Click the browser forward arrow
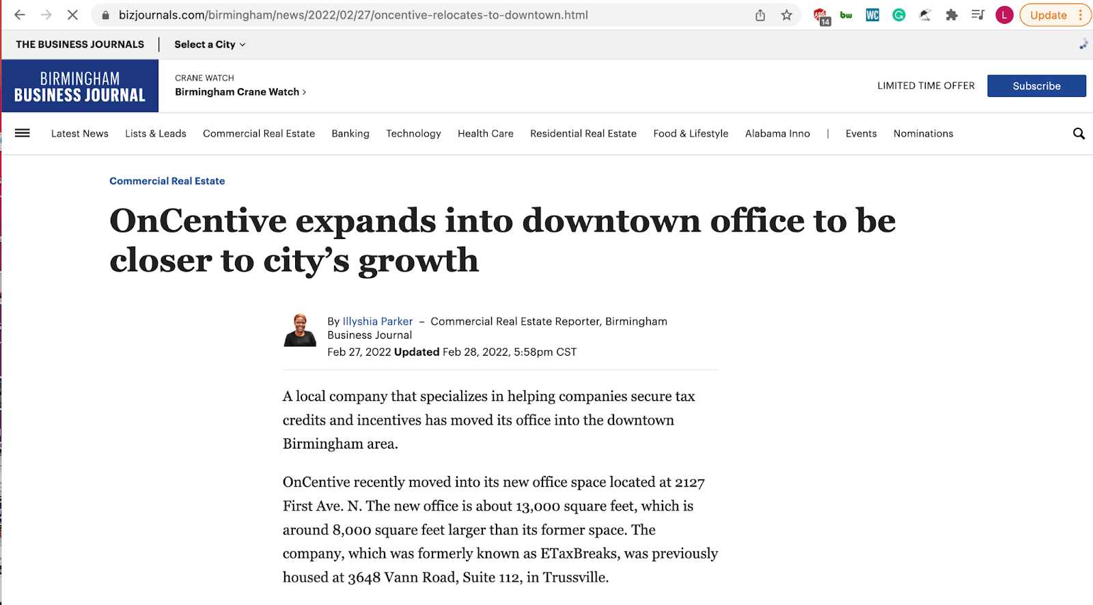Screen dimensions: 1093x605 (46, 15)
